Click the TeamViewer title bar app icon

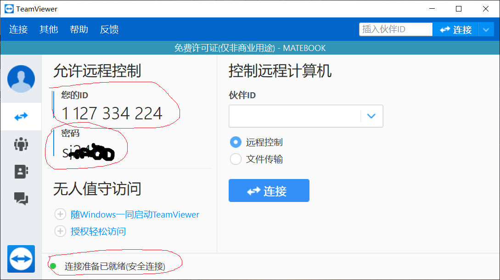(9, 9)
